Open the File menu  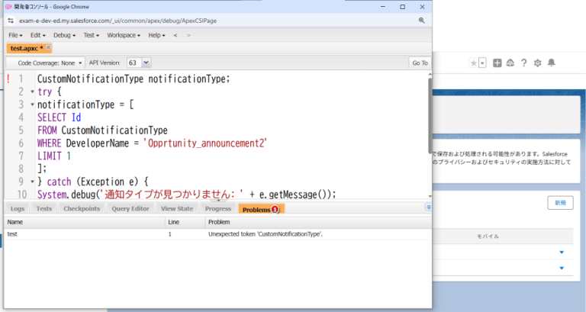click(15, 35)
